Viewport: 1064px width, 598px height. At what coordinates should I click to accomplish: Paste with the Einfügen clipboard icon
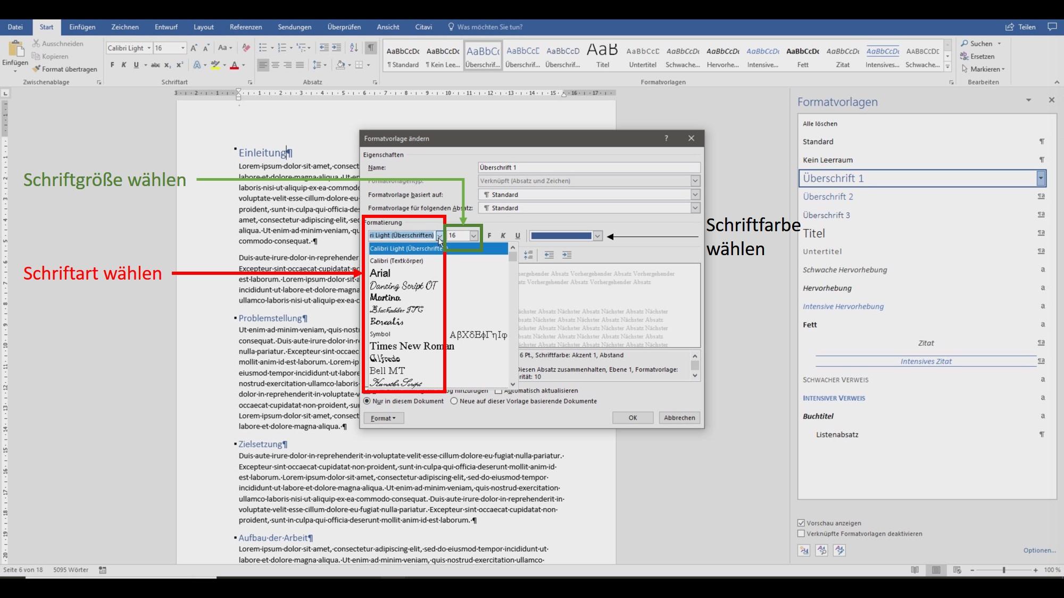(15, 49)
